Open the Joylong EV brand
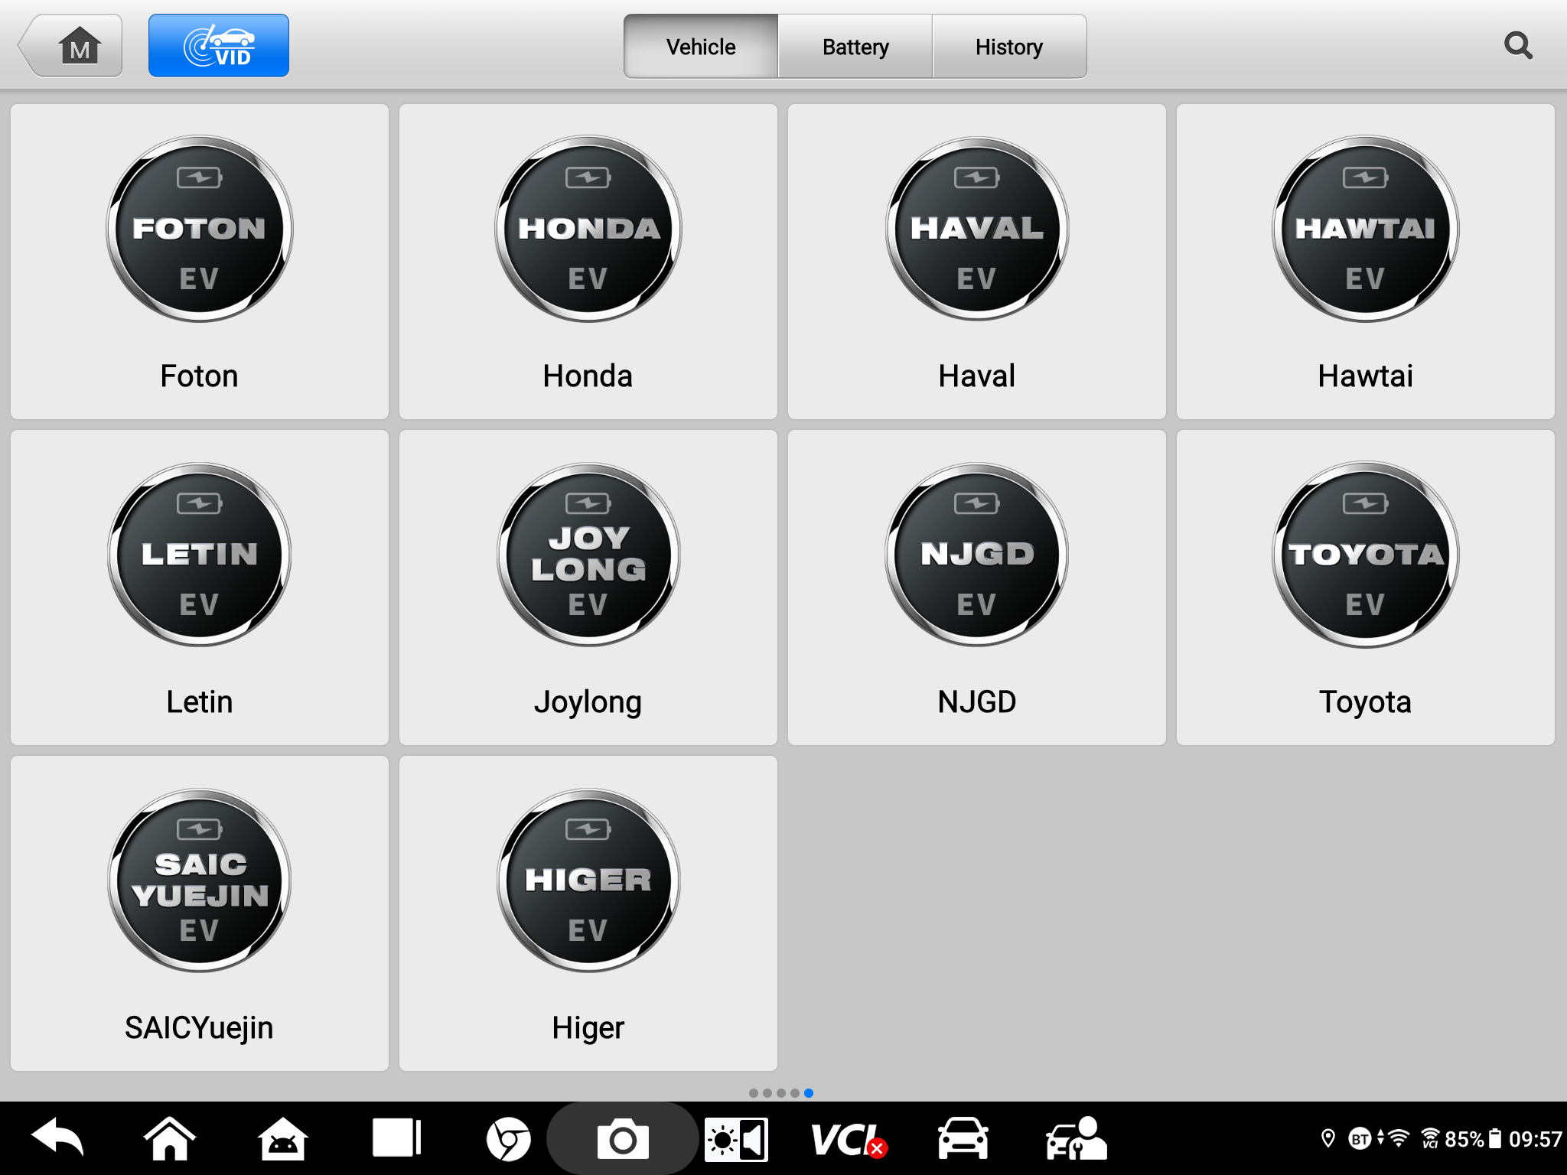This screenshot has height=1175, width=1567. pos(588,587)
